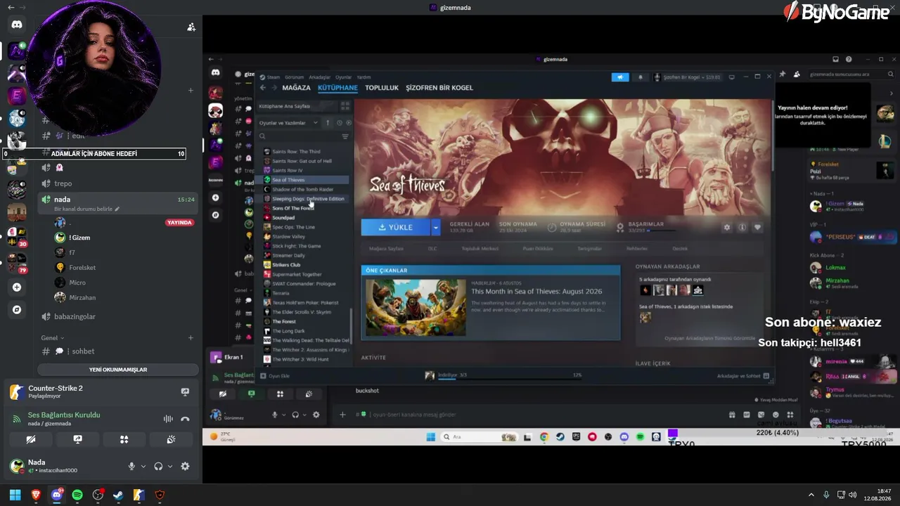The image size is (900, 506).
Task: Open the Activities launcher in Discord voice panel
Action: point(124,439)
